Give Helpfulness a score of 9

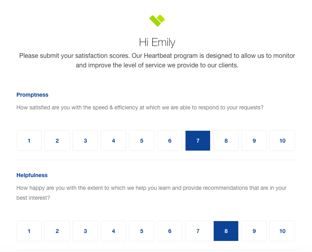[254, 231]
